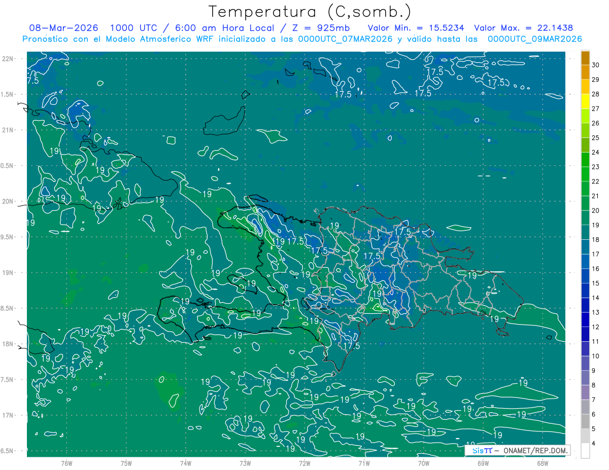The height and width of the screenshot is (470, 609).
Task: Click the white bottom swatch of the color bar
Action: (585, 451)
